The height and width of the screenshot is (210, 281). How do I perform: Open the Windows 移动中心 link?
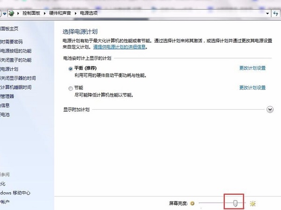click(x=16, y=193)
